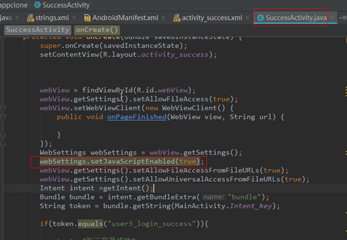The height and width of the screenshot is (240, 347).
Task: Close the AndroidManifest.xml tab
Action: point(163,18)
